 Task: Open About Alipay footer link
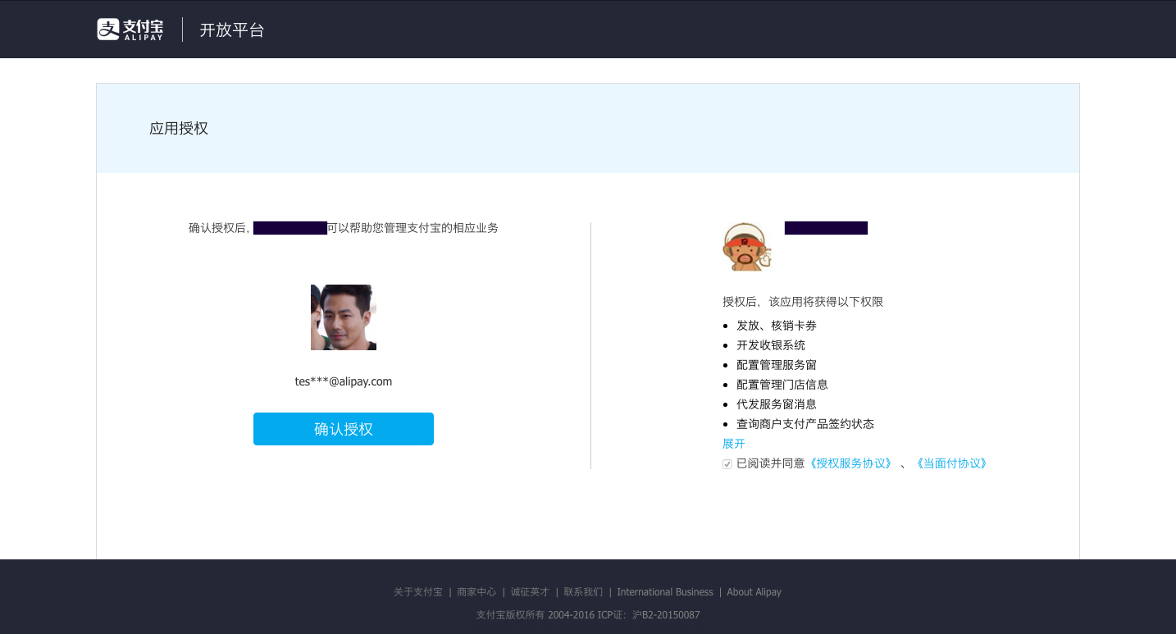point(754,592)
